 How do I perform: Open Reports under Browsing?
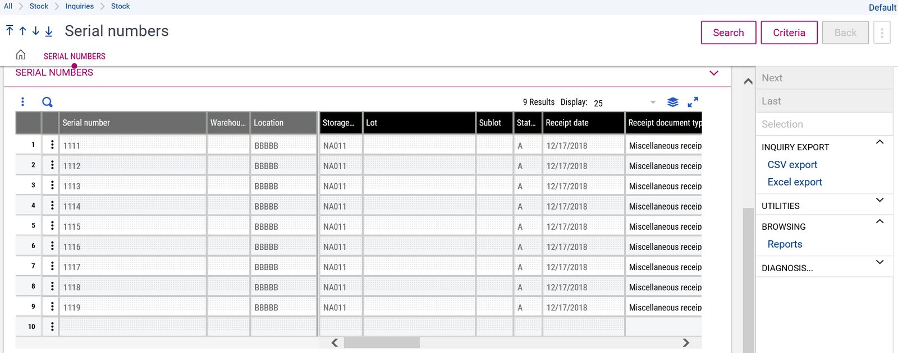[785, 244]
